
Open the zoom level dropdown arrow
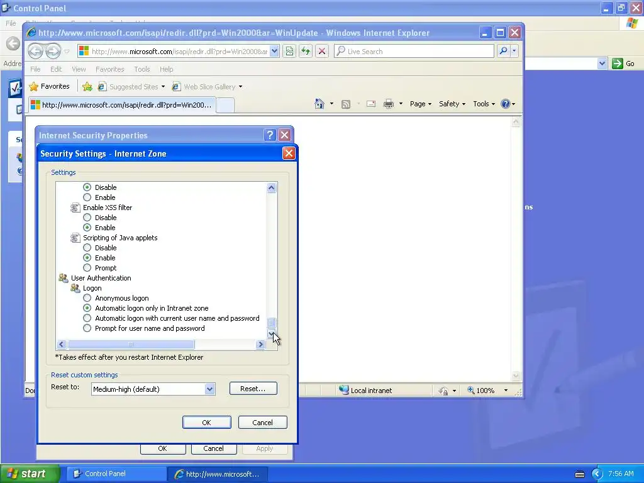(506, 390)
